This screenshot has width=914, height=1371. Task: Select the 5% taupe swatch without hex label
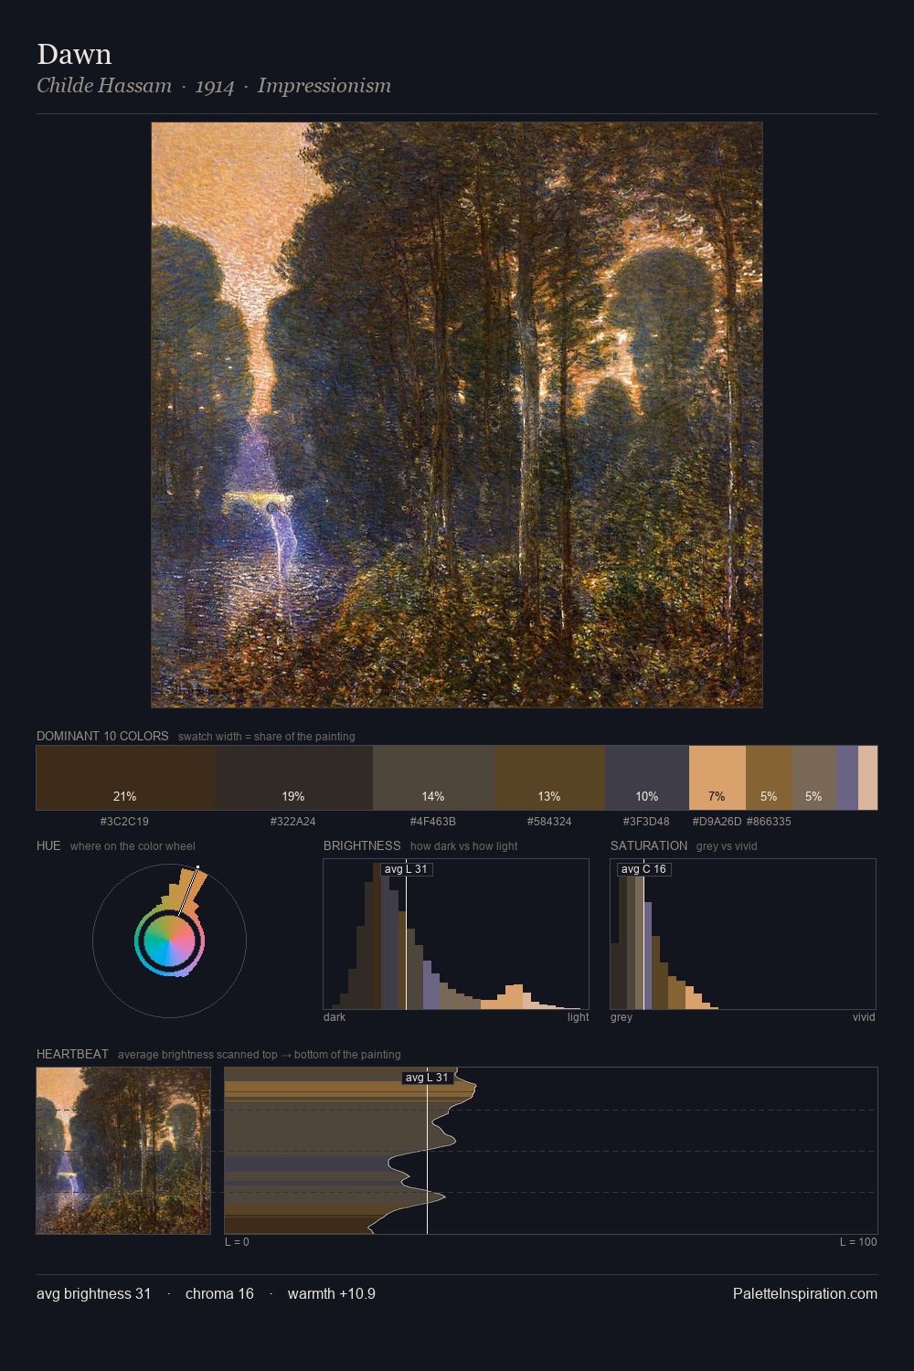tap(814, 778)
